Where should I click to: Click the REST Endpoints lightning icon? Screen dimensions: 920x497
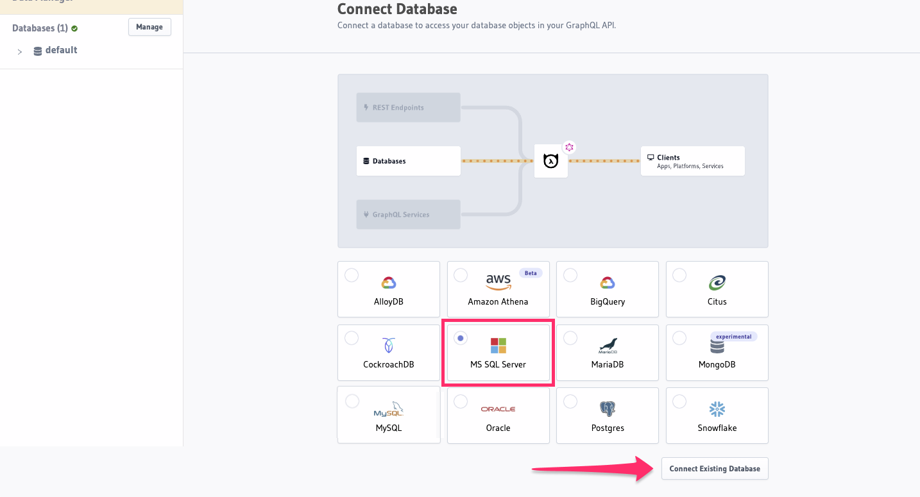click(x=366, y=108)
